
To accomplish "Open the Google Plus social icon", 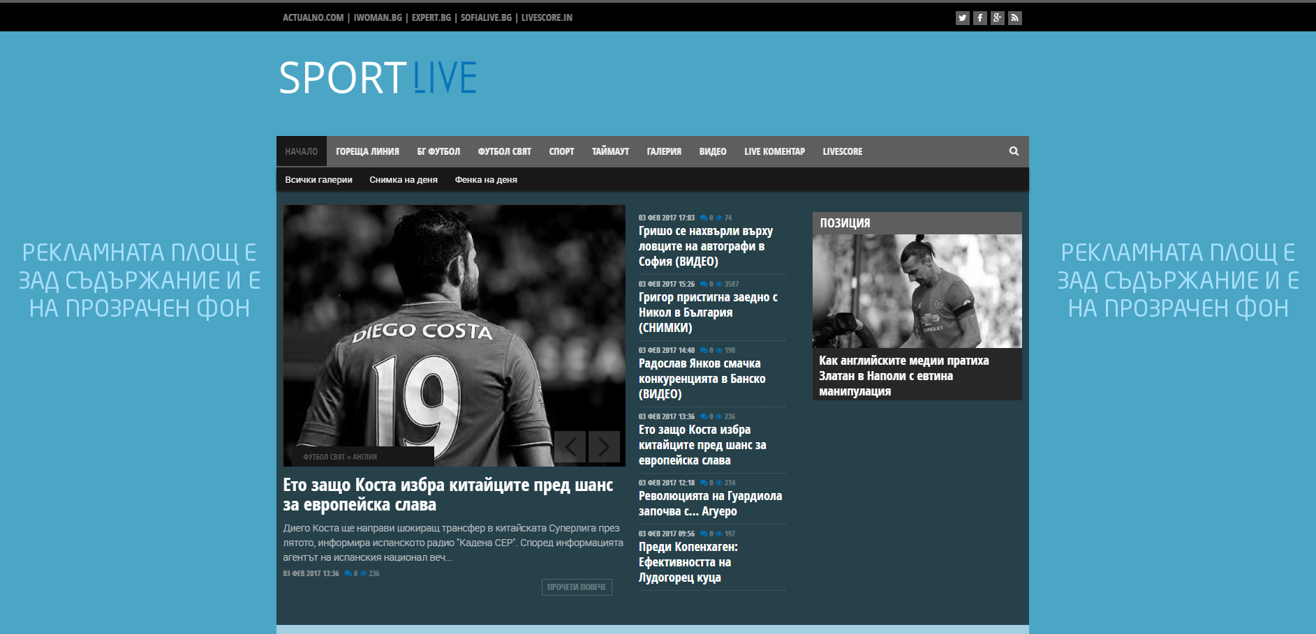I will [x=997, y=18].
